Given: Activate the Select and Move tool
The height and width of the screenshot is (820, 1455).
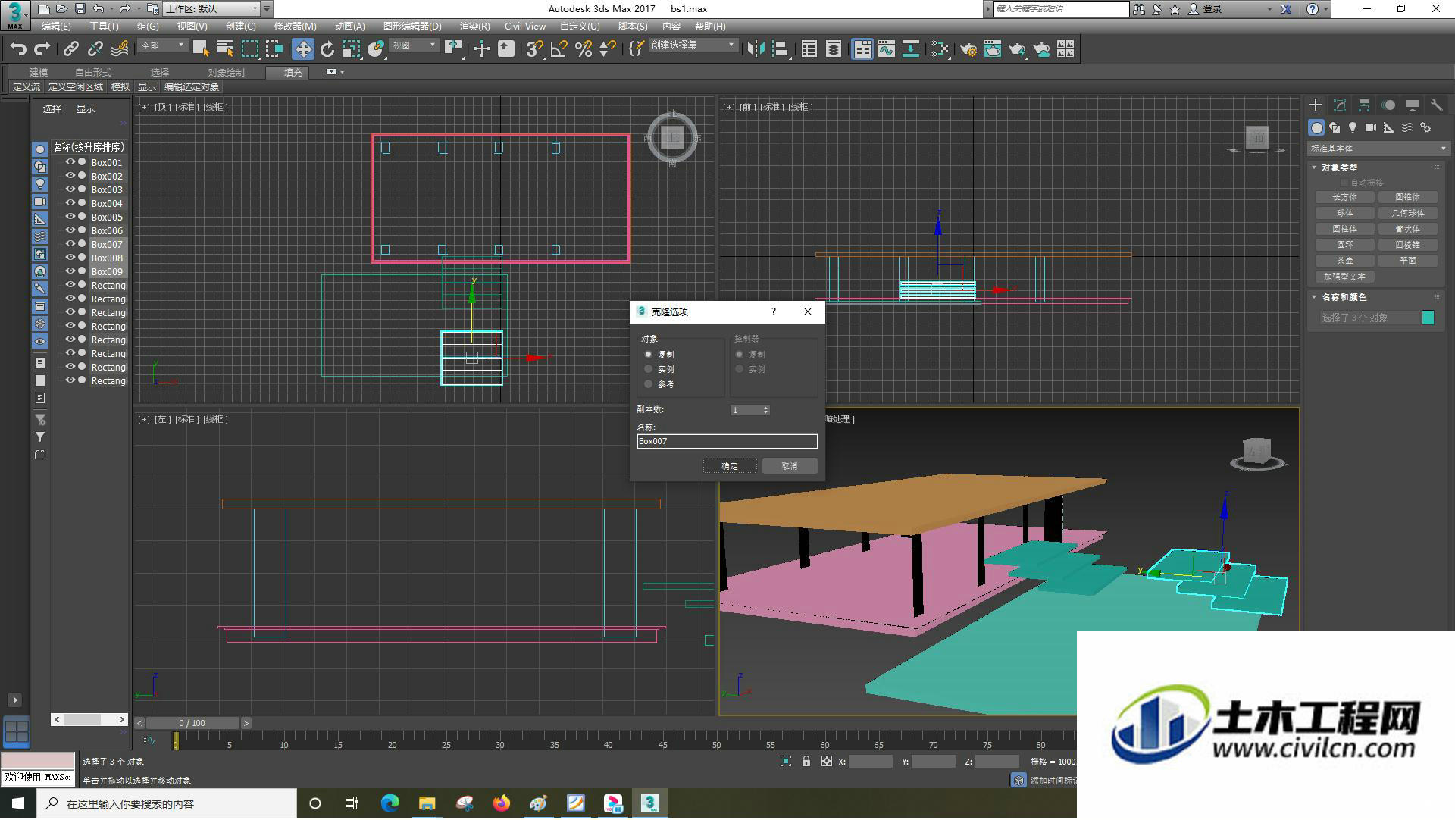Looking at the screenshot, I should pyautogui.click(x=302, y=49).
